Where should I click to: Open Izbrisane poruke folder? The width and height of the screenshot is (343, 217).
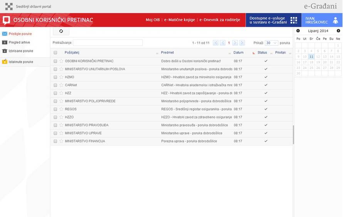point(21,51)
